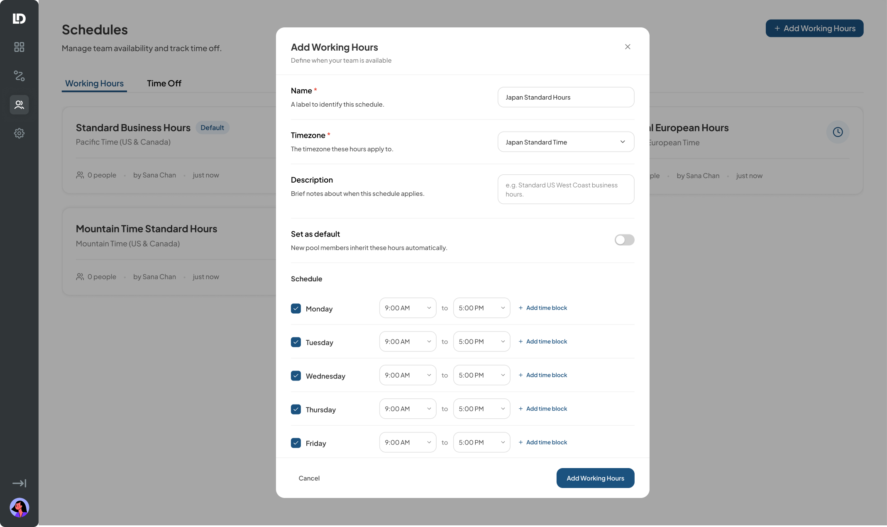Click the Default badge on Standard Business Hours
887x527 pixels.
pyautogui.click(x=212, y=128)
